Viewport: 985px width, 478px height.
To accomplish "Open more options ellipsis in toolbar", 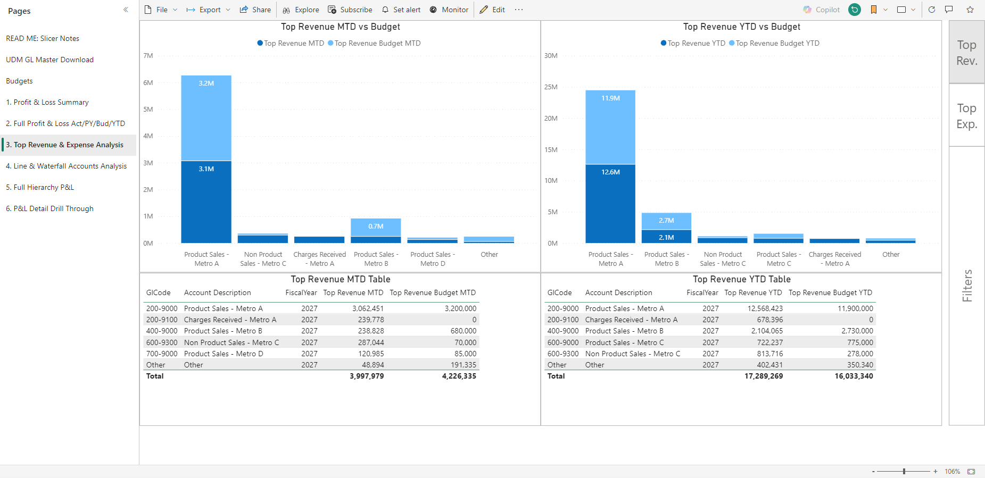I will pyautogui.click(x=519, y=10).
